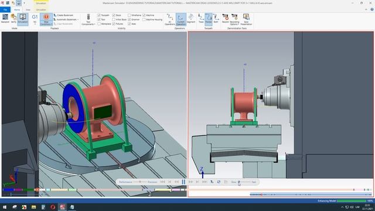Select Trace toolpath display
This screenshot has width=375, height=211.
(x=201, y=19)
